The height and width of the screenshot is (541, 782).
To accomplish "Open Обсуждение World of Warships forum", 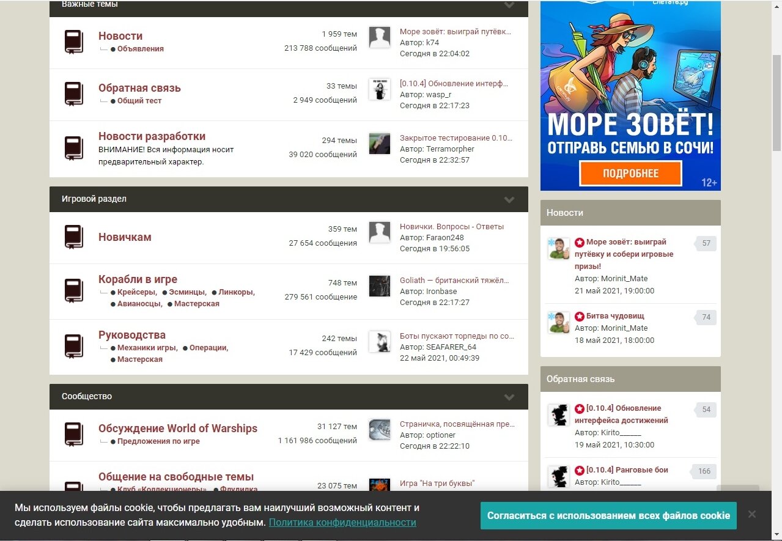I will [x=178, y=429].
